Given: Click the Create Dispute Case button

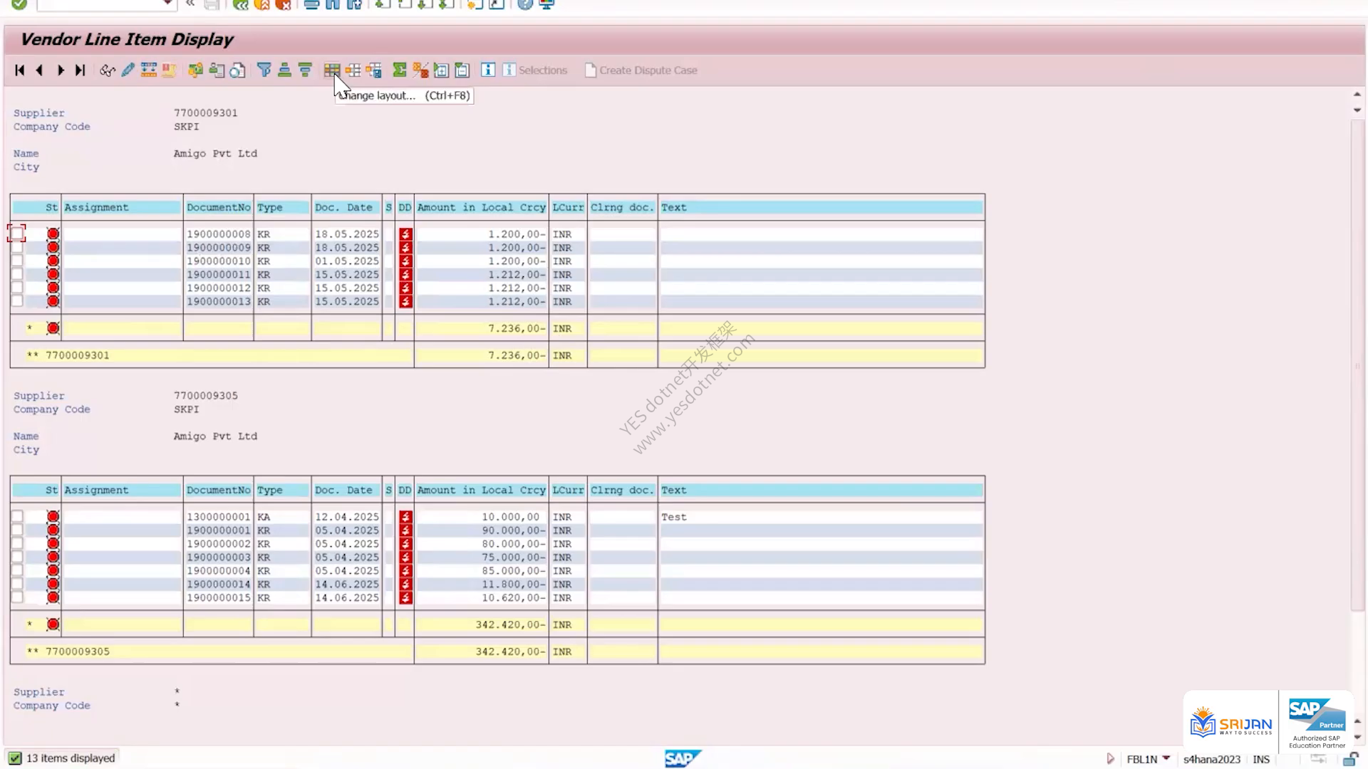Looking at the screenshot, I should pyautogui.click(x=641, y=70).
